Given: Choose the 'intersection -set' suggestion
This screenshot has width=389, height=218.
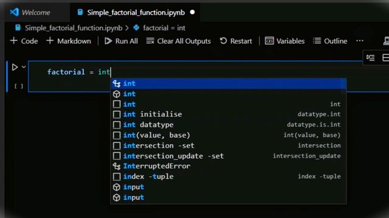Looking at the screenshot, I should point(229,145).
